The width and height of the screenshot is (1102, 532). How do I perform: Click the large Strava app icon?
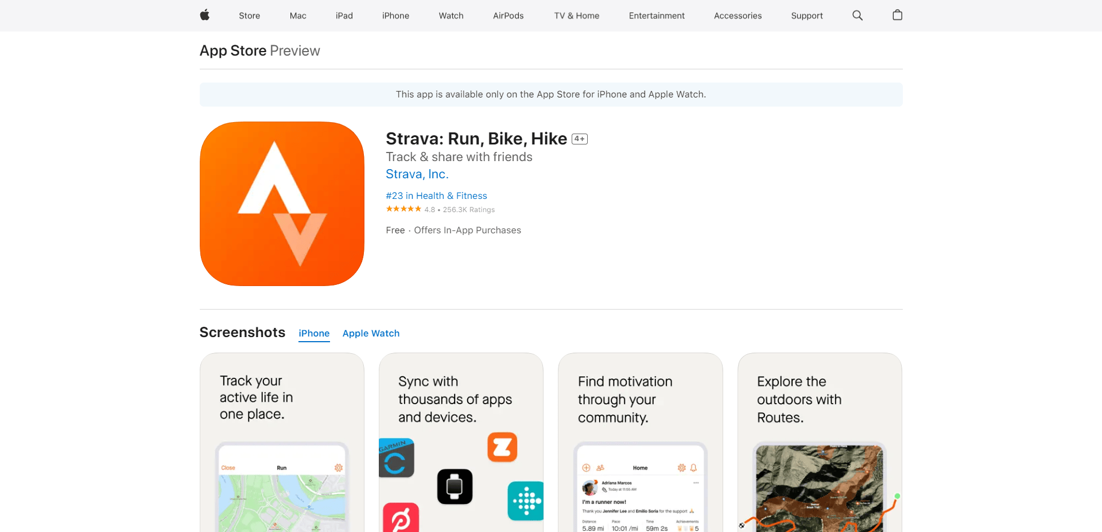pos(282,204)
